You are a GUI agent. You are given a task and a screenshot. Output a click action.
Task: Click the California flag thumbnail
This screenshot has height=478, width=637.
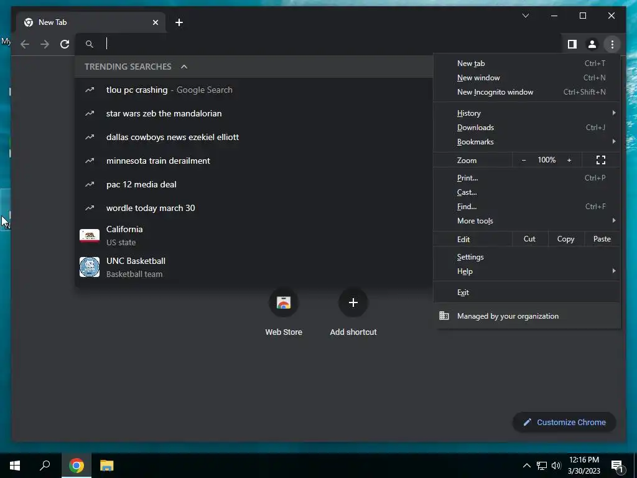pos(90,236)
